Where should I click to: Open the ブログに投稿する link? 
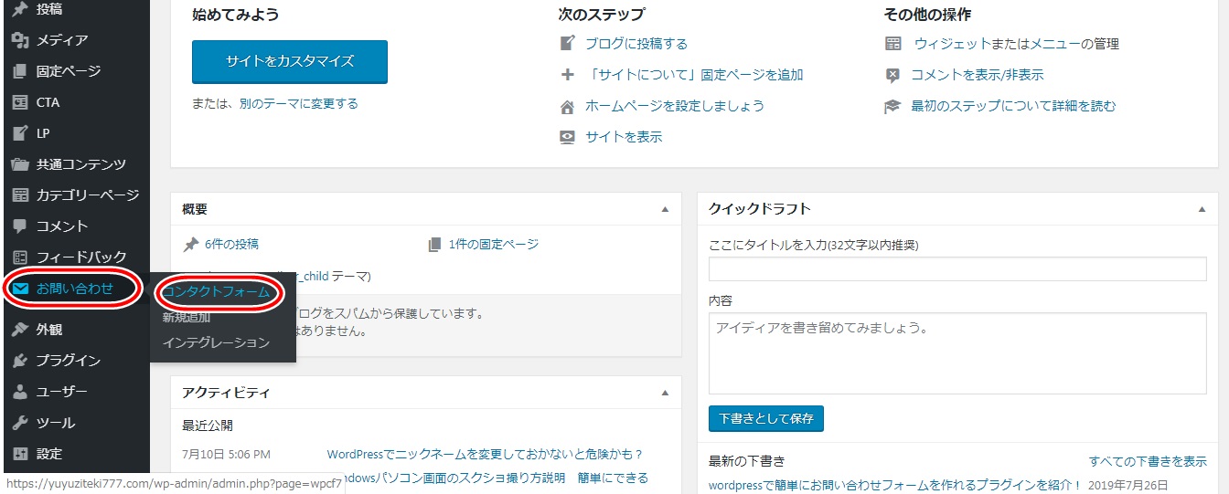click(636, 44)
